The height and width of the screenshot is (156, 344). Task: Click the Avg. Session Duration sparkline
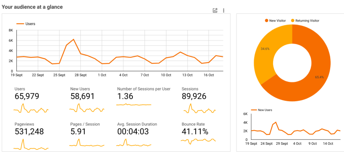134,143
